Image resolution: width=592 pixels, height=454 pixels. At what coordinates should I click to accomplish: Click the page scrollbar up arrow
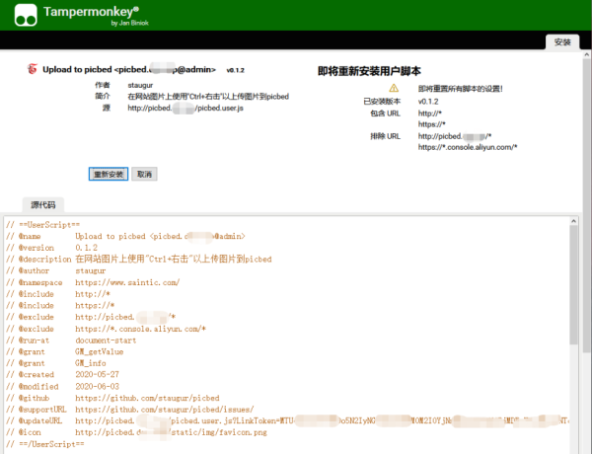(587, 54)
